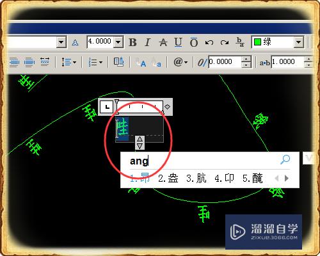Apply strikethrough to selected text

coord(163,42)
